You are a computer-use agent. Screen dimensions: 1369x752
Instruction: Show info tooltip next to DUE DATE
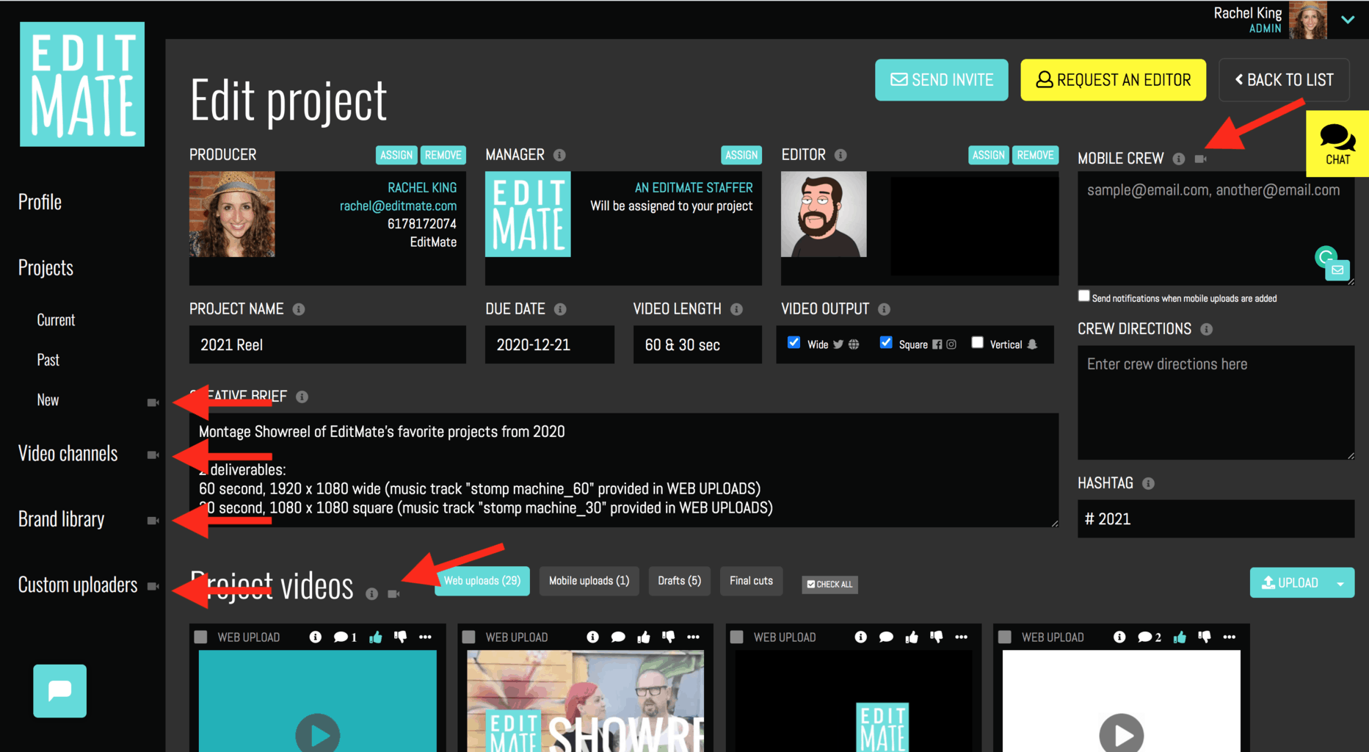tap(560, 309)
